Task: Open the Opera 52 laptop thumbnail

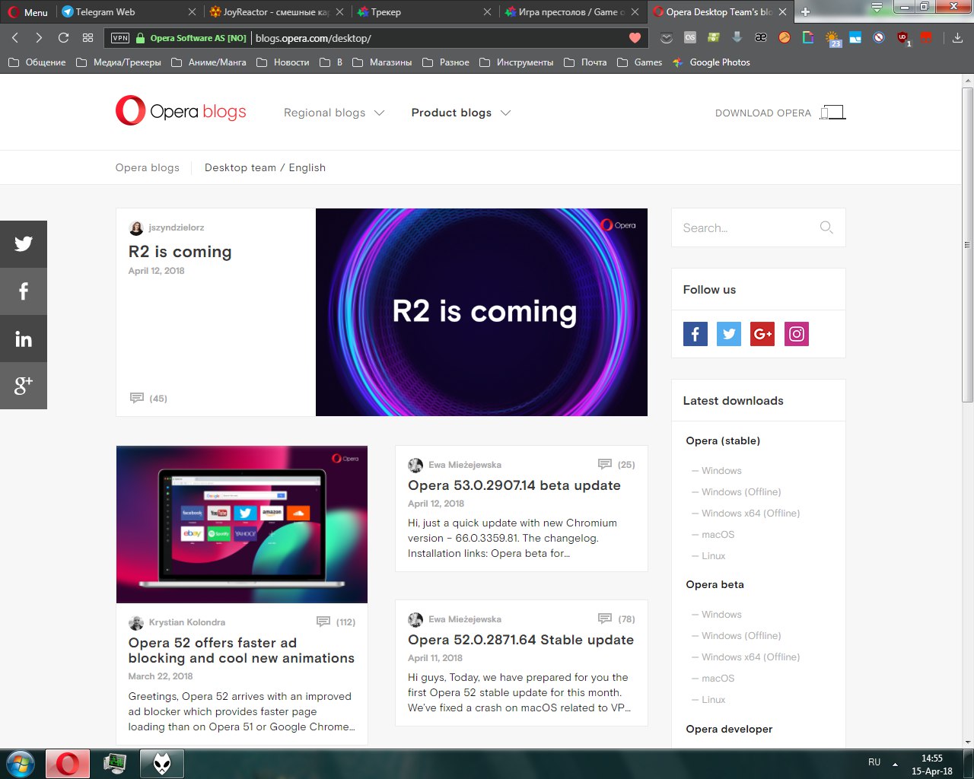Action: (242, 524)
